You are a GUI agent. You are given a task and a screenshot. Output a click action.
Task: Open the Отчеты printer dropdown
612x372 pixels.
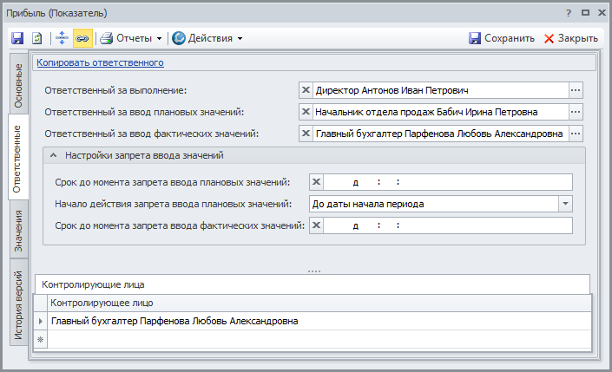132,38
